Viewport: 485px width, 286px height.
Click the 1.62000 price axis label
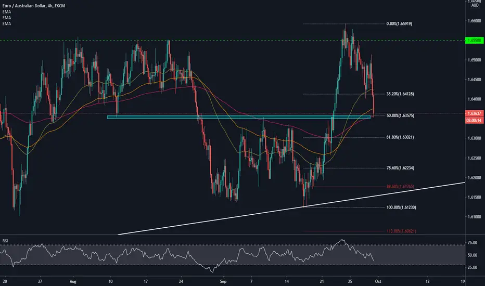click(474, 177)
